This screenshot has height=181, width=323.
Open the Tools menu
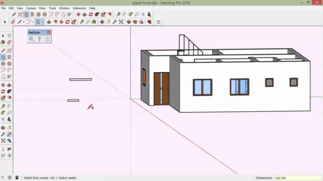pyautogui.click(x=52, y=8)
